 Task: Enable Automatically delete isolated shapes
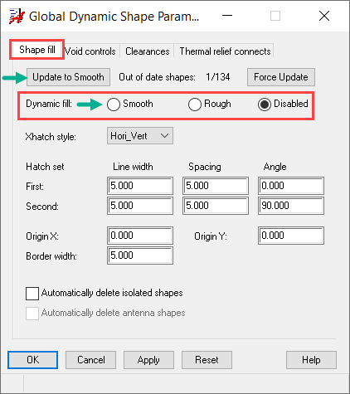(32, 294)
